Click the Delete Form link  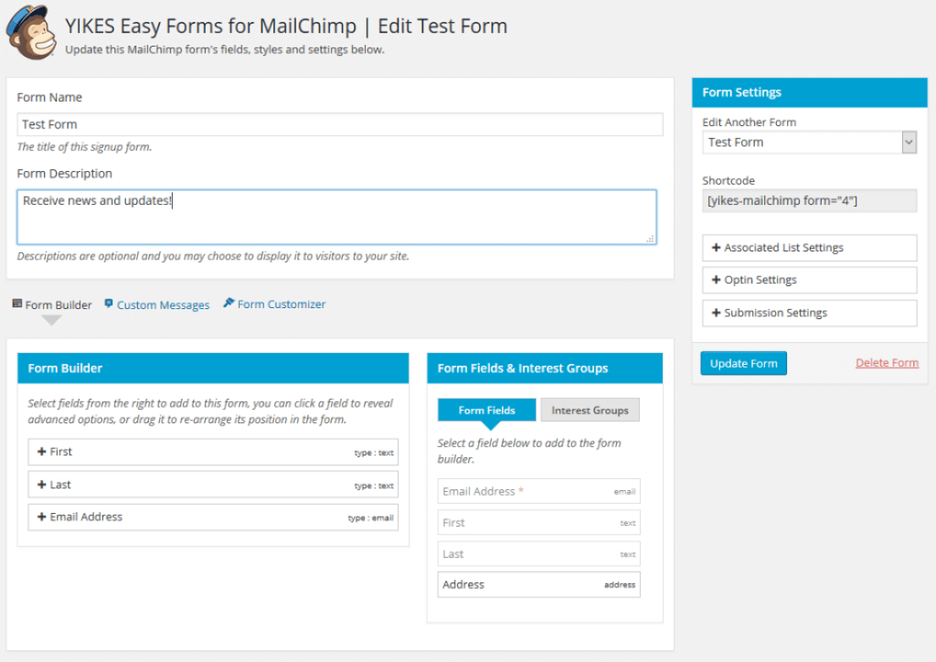click(887, 363)
